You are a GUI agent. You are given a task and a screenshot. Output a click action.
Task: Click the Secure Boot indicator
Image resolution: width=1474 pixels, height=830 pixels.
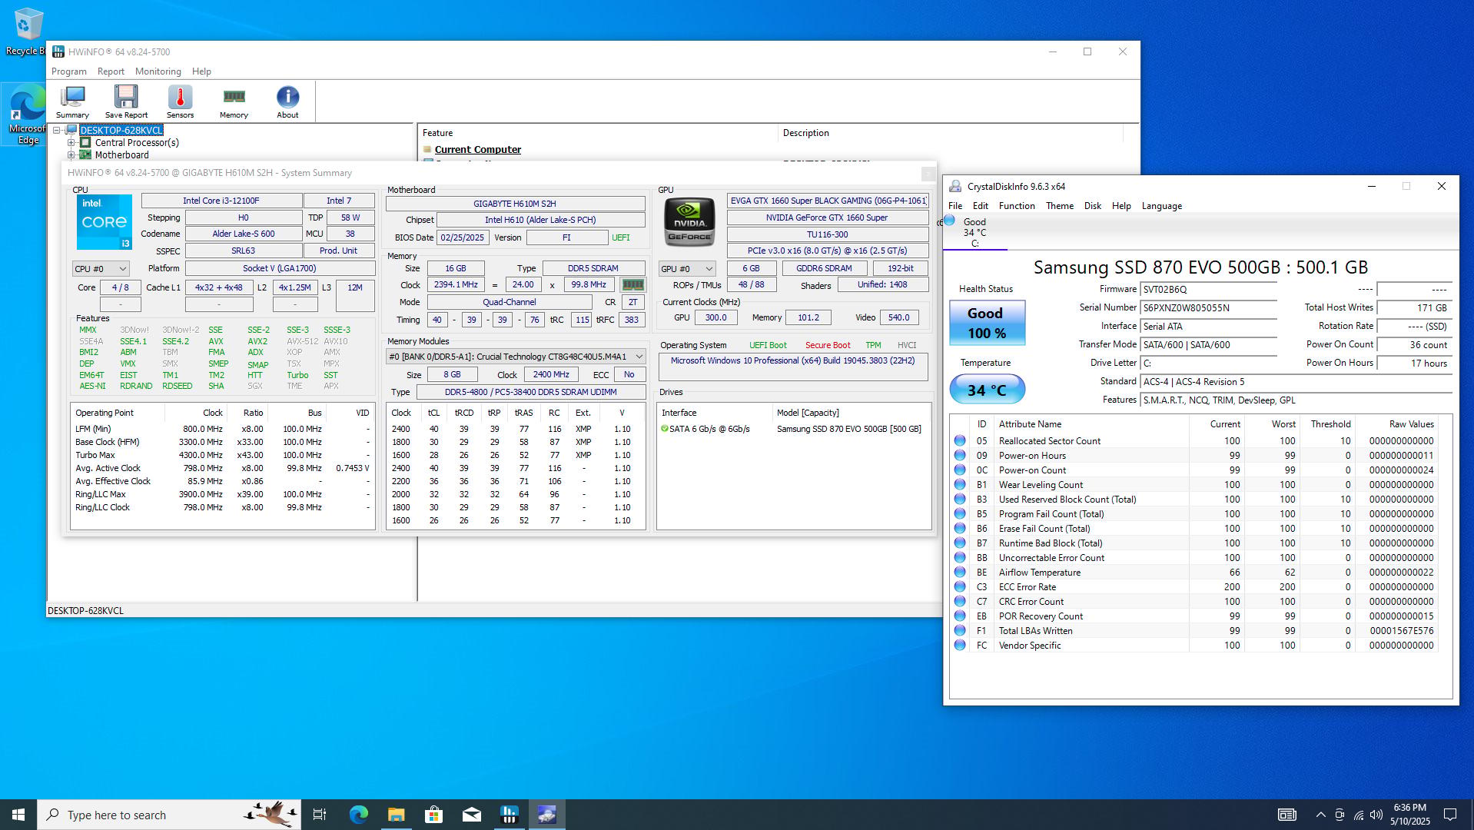click(x=828, y=346)
